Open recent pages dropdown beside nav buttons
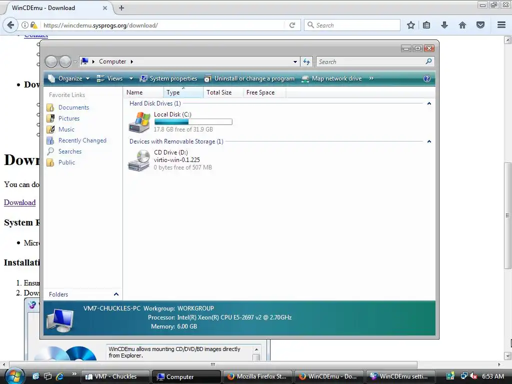 point(75,61)
